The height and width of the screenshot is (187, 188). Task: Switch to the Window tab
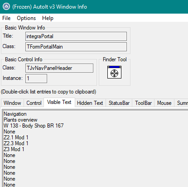(12, 103)
